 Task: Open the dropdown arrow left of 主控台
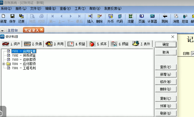(2, 30)
